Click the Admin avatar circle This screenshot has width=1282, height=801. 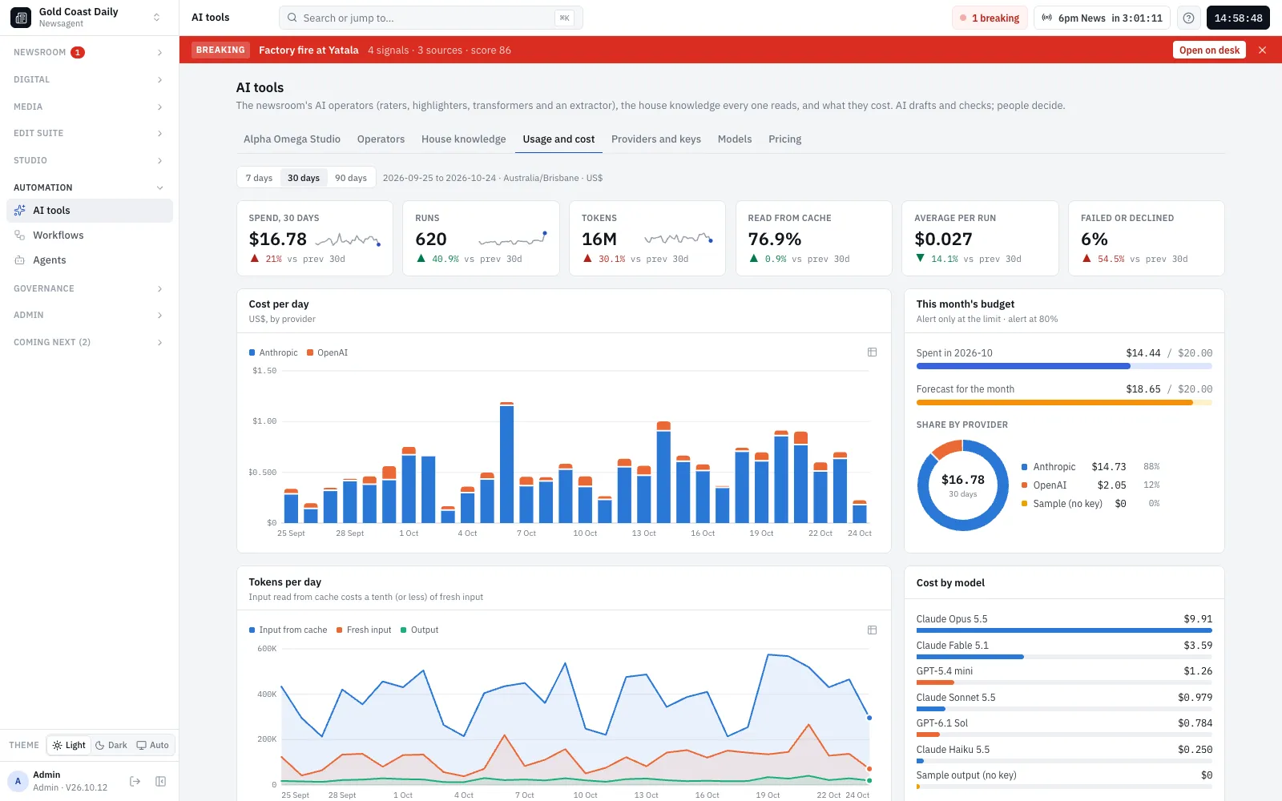18,781
